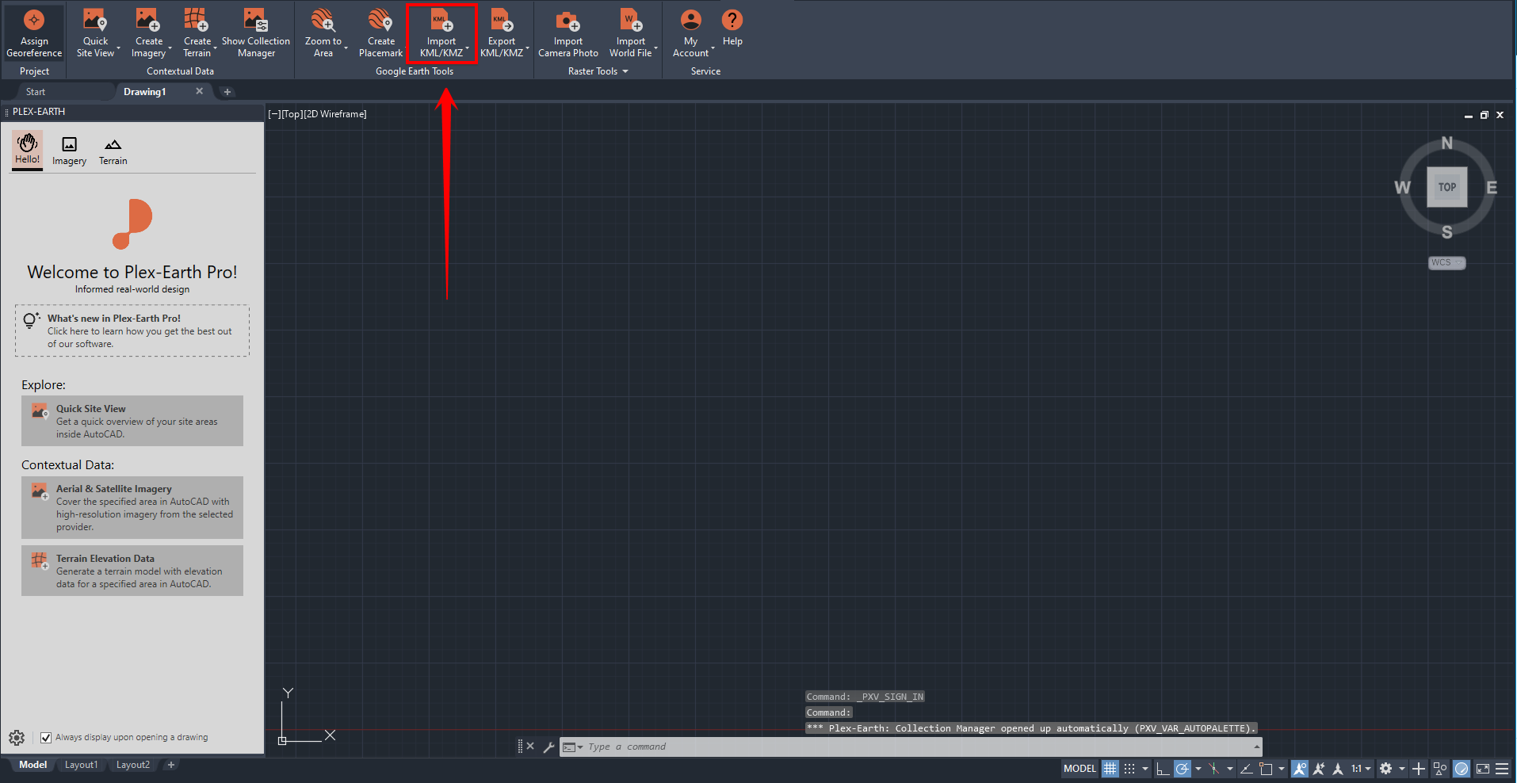Toggle 2D object snap square icon
1517x783 pixels.
pos(1266,769)
